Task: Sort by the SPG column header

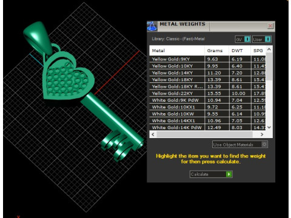Action: pyautogui.click(x=258, y=51)
